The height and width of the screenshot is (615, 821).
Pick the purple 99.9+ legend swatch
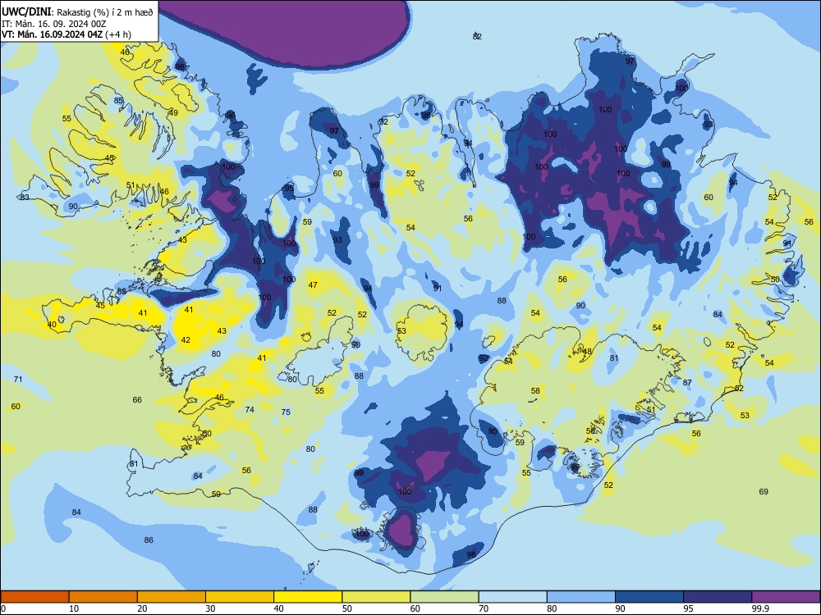click(786, 597)
